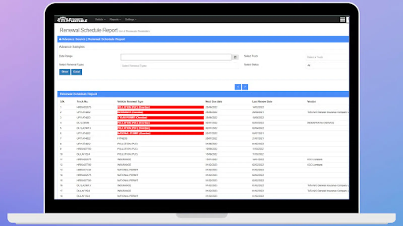Go to next page with right arrow
This screenshot has height=226, width=403.
tap(245, 87)
